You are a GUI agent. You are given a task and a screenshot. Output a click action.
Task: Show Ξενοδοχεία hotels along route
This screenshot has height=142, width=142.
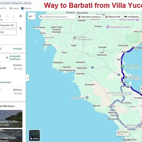coord(132,17)
